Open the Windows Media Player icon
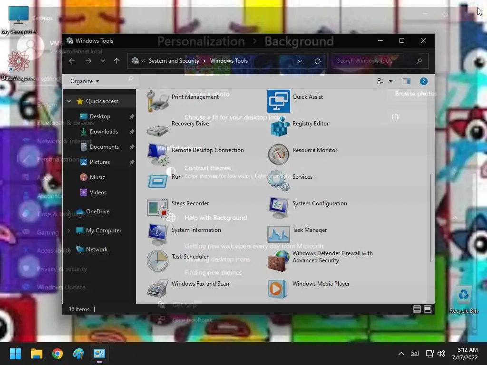Viewport: 487px width, 365px height. pyautogui.click(x=277, y=288)
